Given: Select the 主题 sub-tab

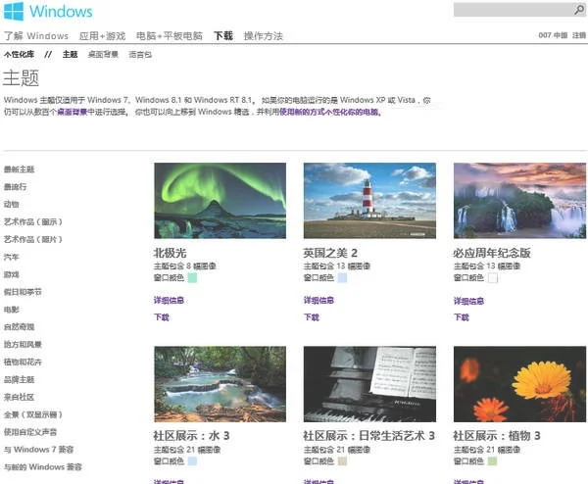Looking at the screenshot, I should [x=71, y=54].
